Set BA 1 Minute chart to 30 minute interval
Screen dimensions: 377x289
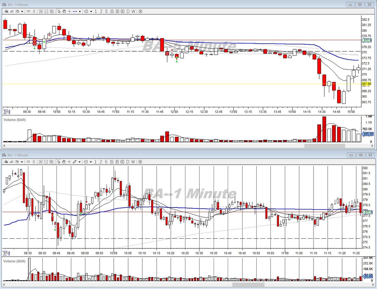point(117,162)
